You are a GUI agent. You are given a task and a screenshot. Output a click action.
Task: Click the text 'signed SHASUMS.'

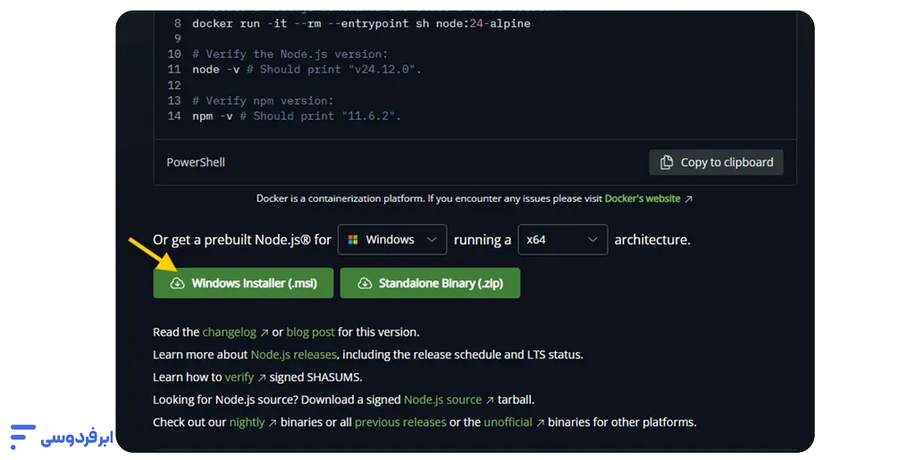[315, 377]
